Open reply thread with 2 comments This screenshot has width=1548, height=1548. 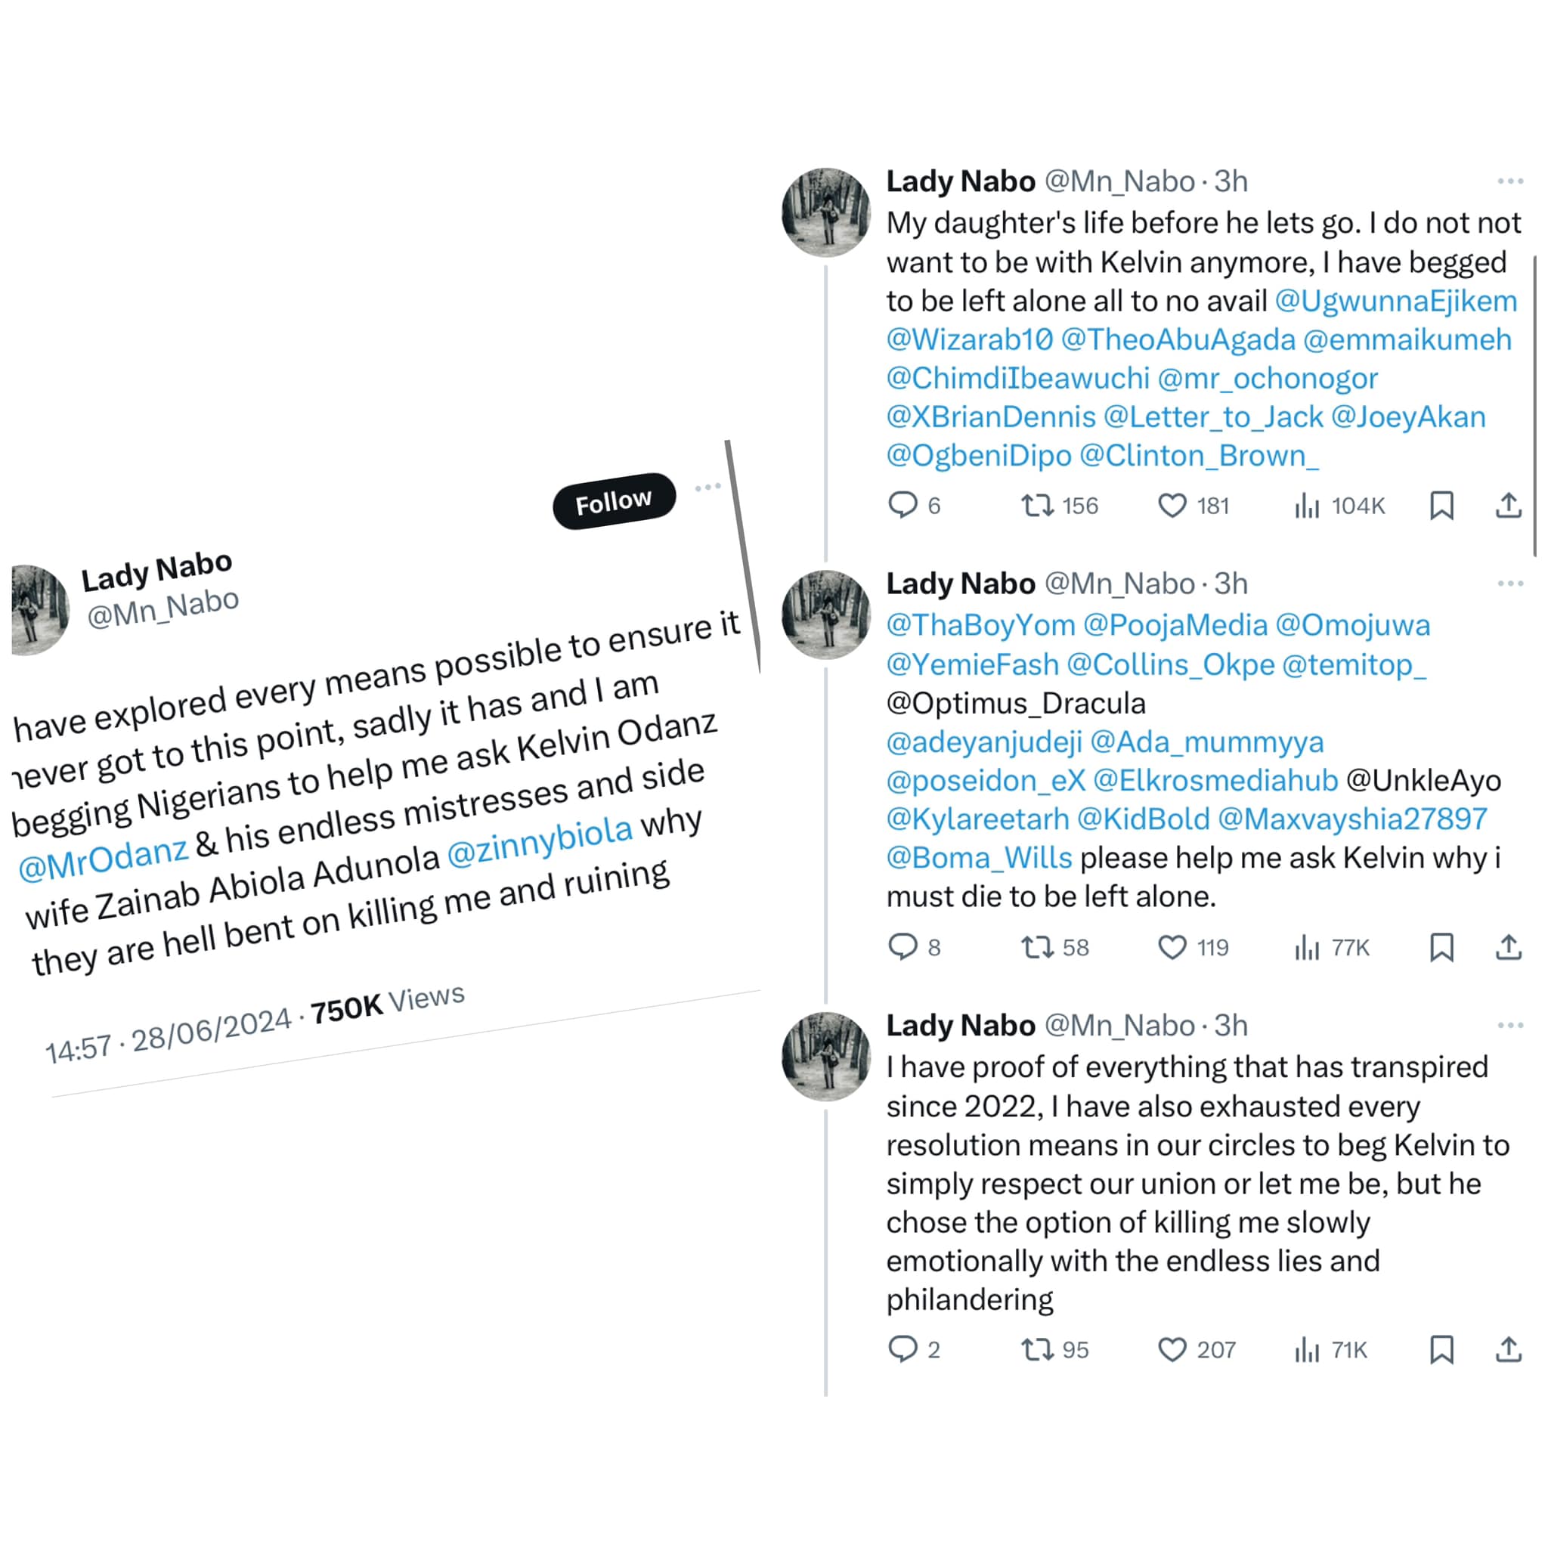(903, 1349)
